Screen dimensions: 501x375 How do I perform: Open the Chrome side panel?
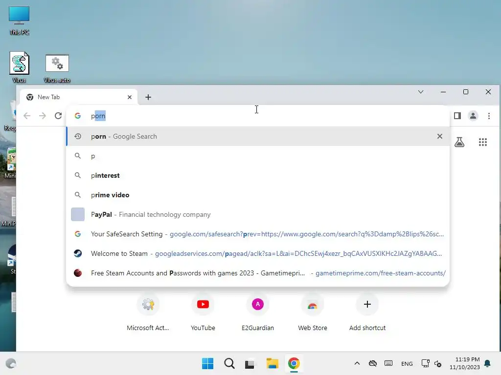click(x=457, y=116)
